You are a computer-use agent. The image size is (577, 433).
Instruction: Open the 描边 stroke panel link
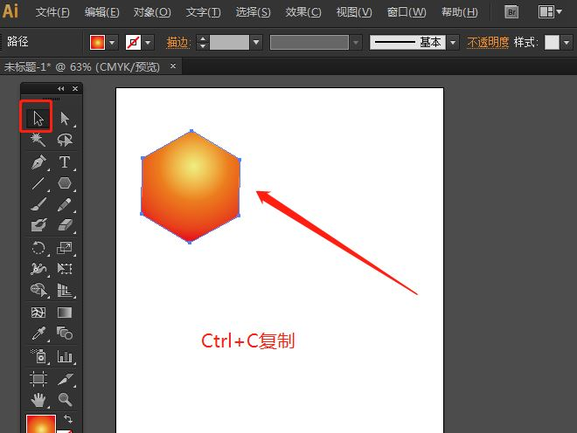click(178, 43)
